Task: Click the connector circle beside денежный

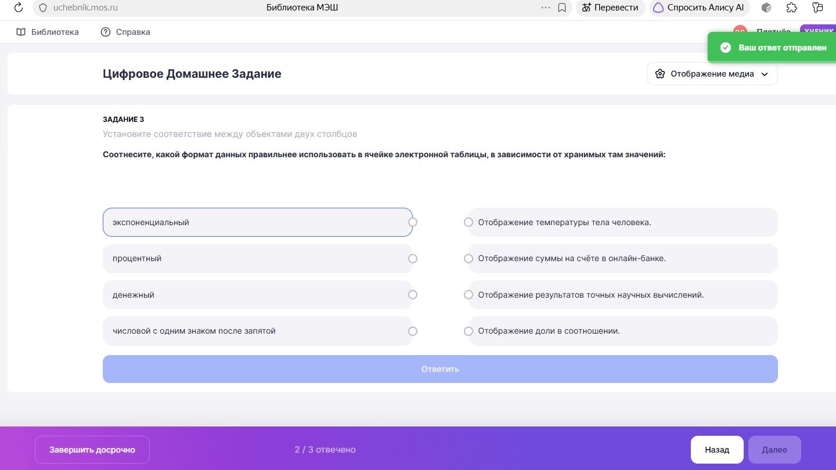Action: coord(413,295)
